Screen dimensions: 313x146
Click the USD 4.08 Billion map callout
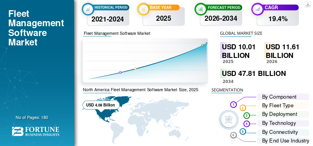coord(101,105)
